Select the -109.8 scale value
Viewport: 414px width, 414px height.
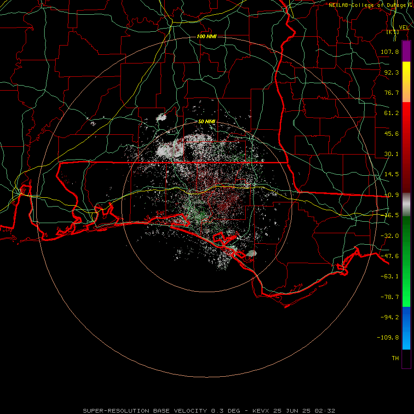[x=388, y=338]
